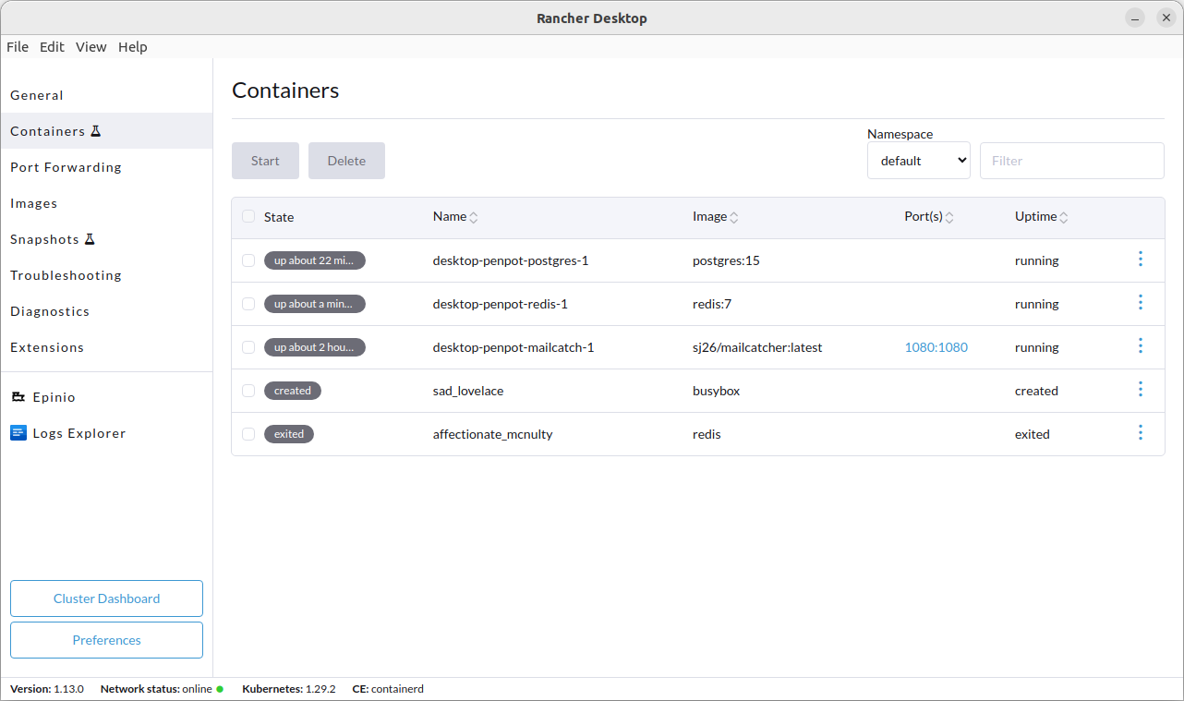Click the sj26/mailcatcher:latest image cell

click(x=757, y=347)
